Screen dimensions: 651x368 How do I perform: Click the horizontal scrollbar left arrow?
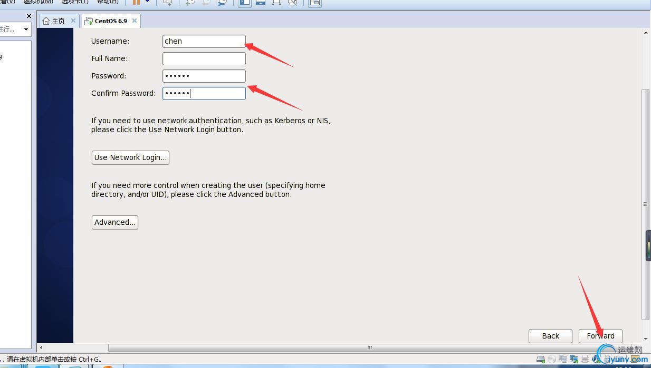coord(42,347)
